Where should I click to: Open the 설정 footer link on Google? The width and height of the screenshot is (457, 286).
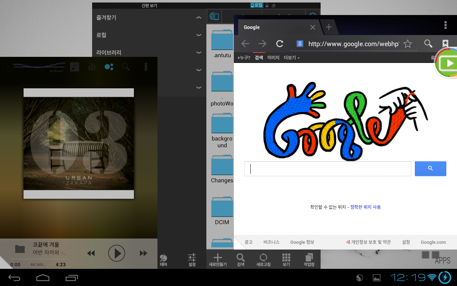[x=406, y=242]
